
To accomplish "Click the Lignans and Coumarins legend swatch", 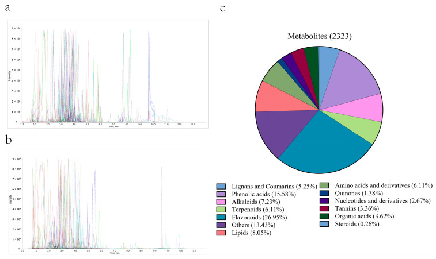I will pos(221,186).
